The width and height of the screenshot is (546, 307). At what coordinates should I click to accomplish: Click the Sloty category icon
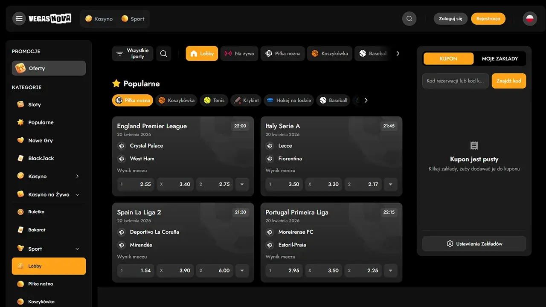pyautogui.click(x=20, y=104)
